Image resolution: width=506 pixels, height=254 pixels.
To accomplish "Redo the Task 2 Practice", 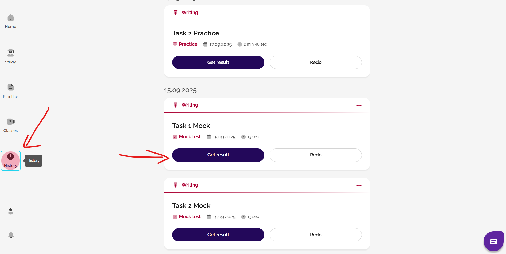I will (316, 62).
